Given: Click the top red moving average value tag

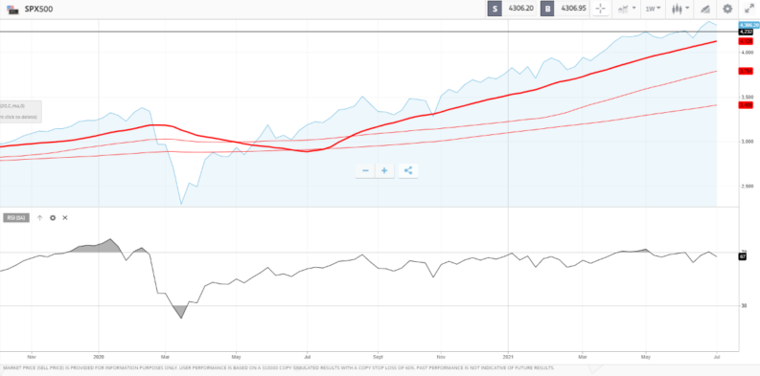Looking at the screenshot, I should point(745,41).
